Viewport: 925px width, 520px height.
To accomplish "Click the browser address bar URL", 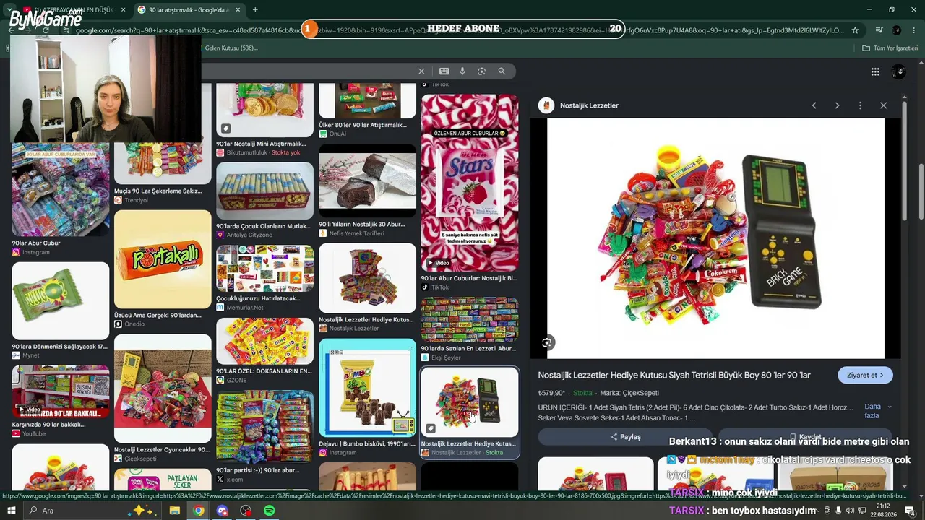I will 460,30.
